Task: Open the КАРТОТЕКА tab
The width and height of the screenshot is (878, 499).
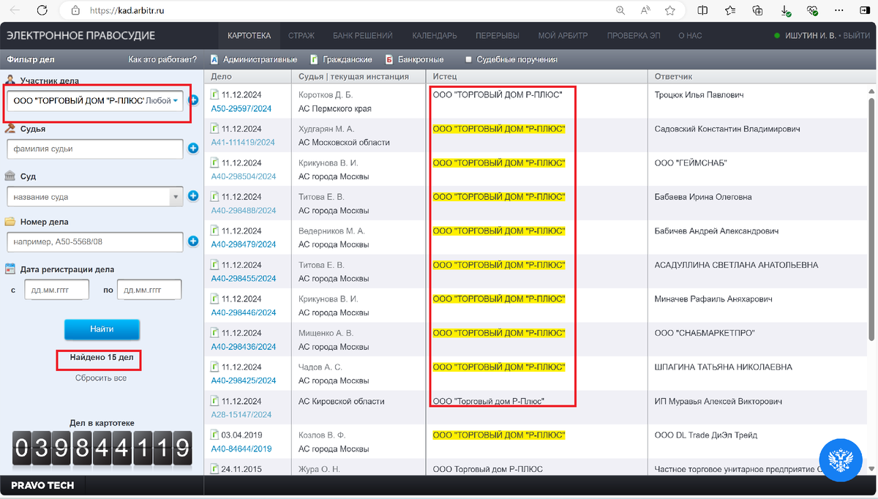Action: click(249, 36)
